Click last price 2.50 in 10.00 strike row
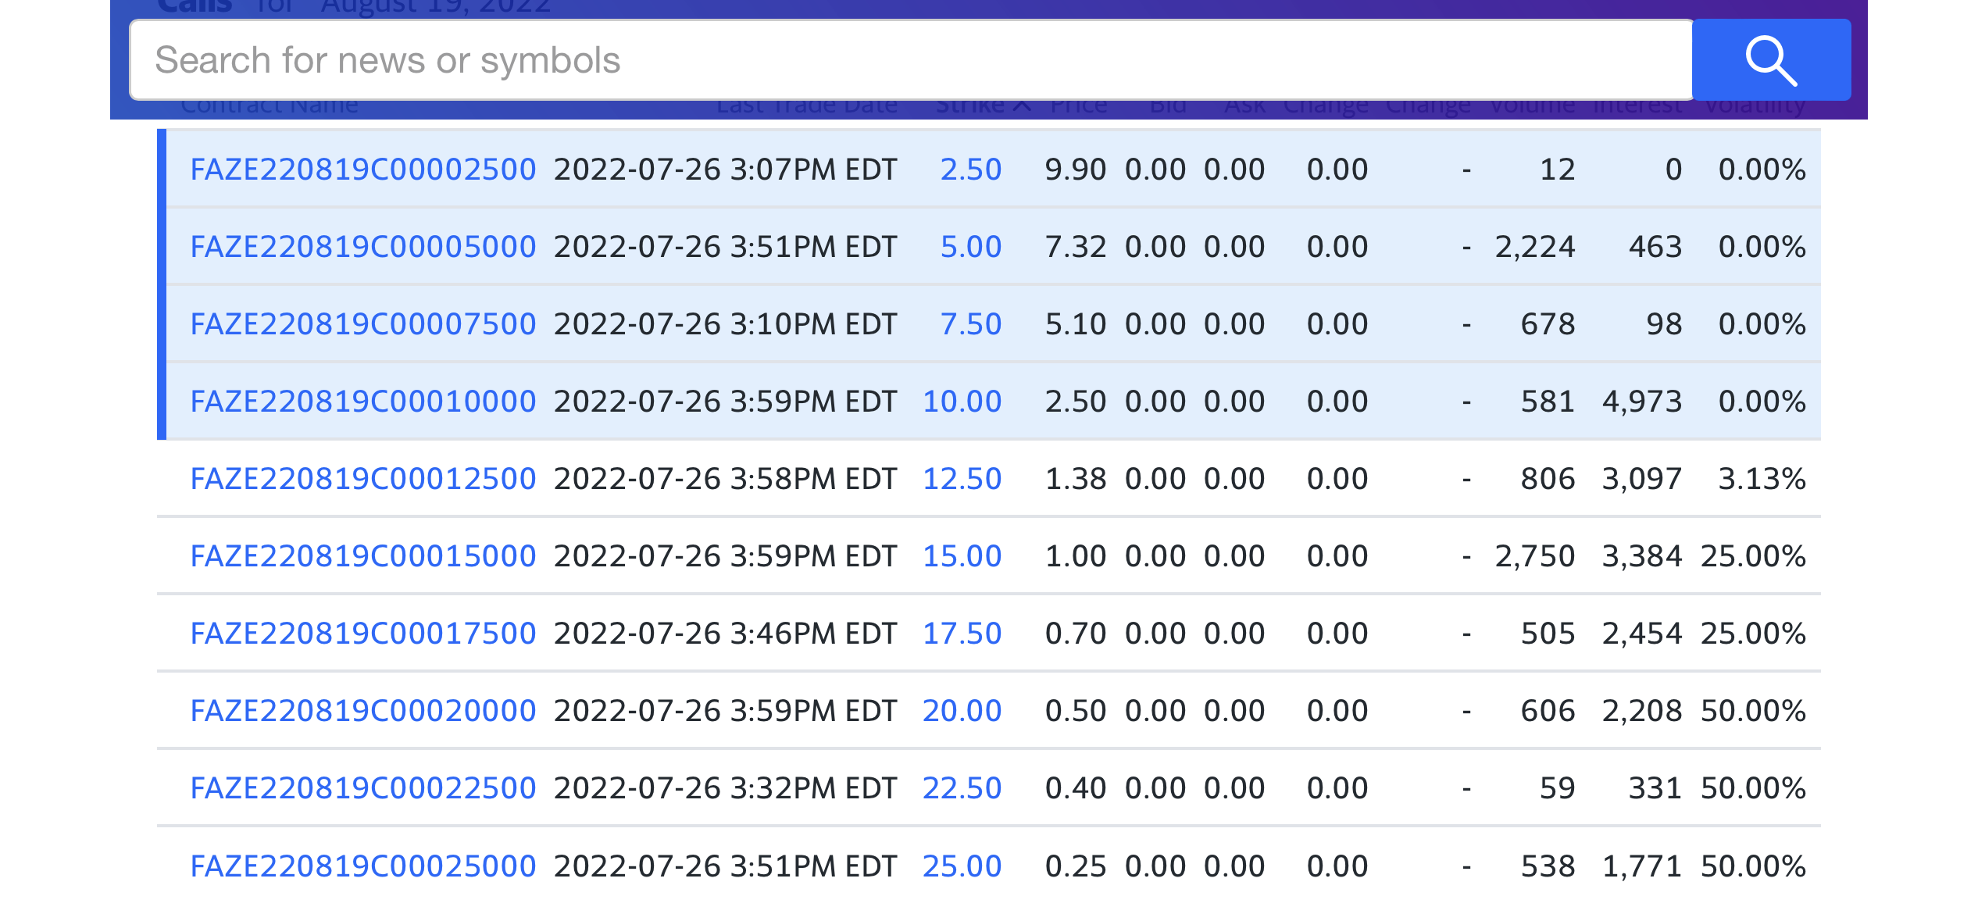1978x914 pixels. coord(1076,402)
